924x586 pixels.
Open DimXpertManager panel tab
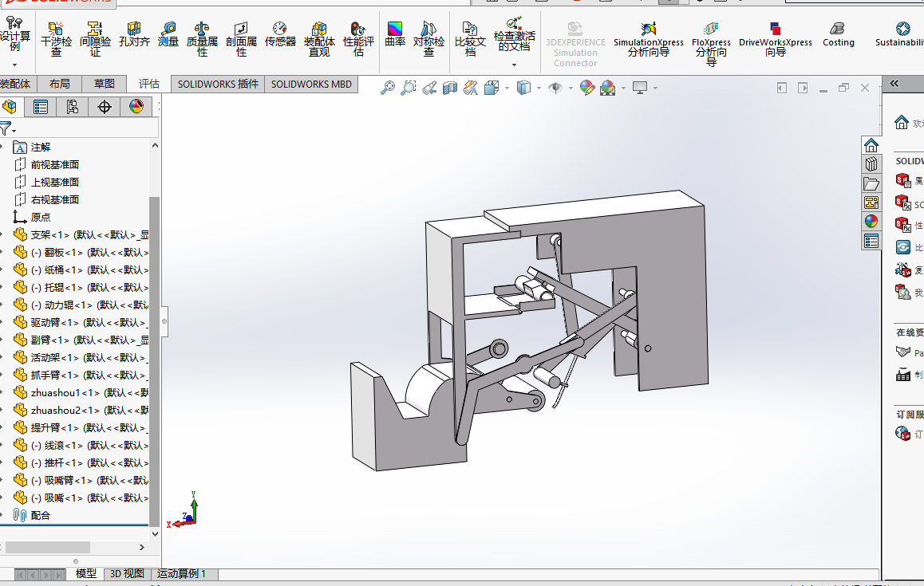105,107
